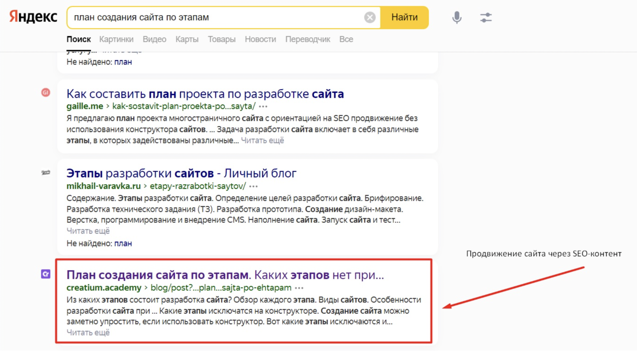The height and width of the screenshot is (352, 637).
Task: Open result 'Как составить план проекта по разработке сайта'
Action: coord(205,94)
